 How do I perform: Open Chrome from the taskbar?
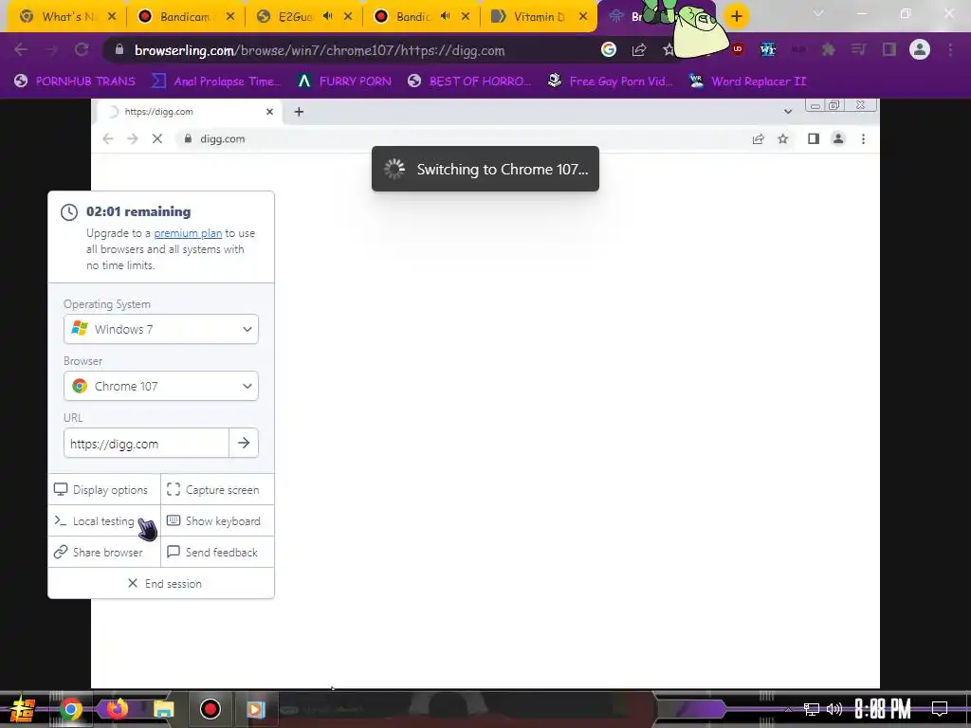[x=70, y=709]
